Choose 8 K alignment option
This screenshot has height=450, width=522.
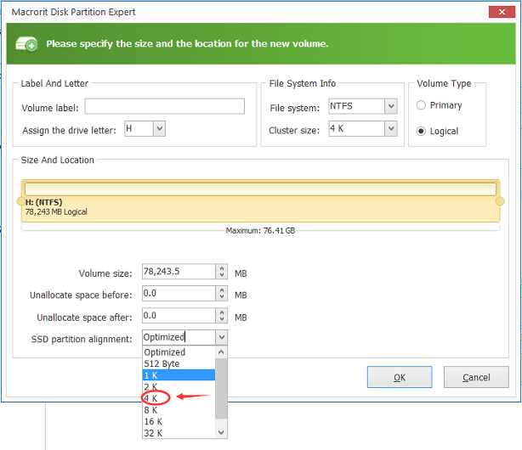coord(179,410)
